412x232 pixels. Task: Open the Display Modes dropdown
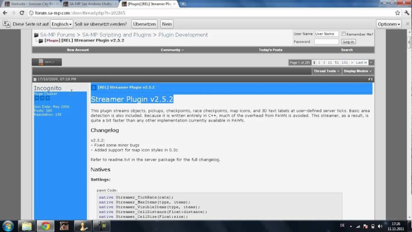pos(358,71)
